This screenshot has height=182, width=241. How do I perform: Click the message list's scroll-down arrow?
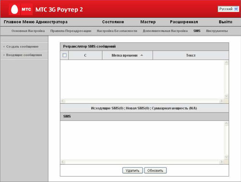coord(226,96)
